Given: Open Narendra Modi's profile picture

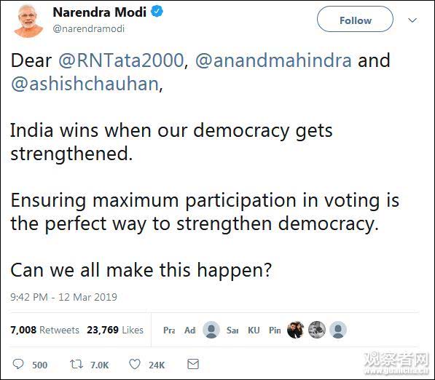Looking at the screenshot, I should (x=28, y=21).
